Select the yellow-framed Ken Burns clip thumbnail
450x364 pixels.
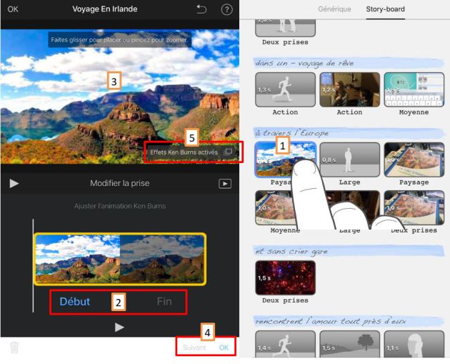[x=120, y=259]
